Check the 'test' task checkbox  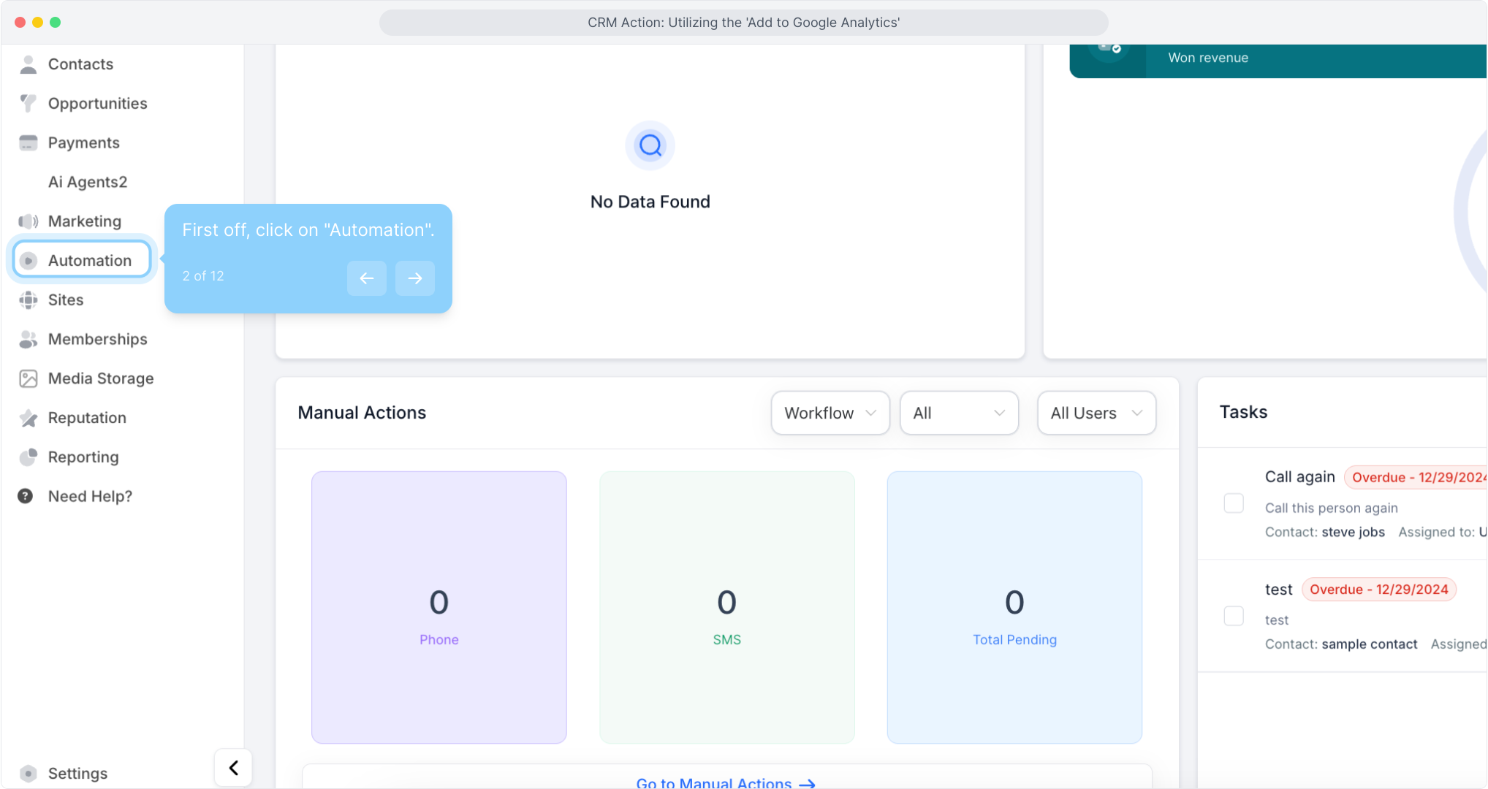pyautogui.click(x=1234, y=616)
